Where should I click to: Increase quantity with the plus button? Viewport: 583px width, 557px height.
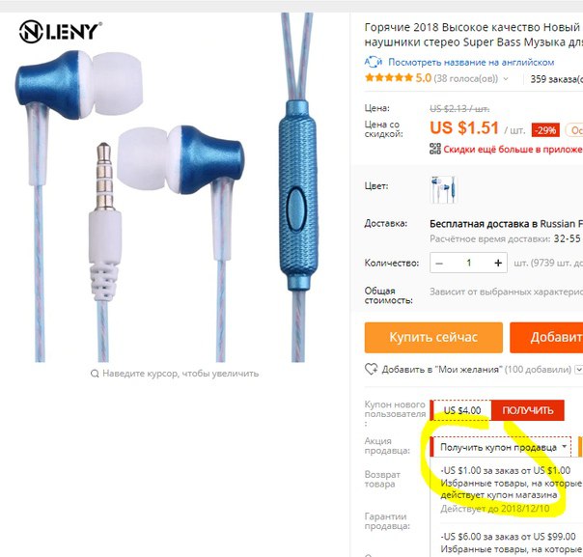(x=498, y=263)
